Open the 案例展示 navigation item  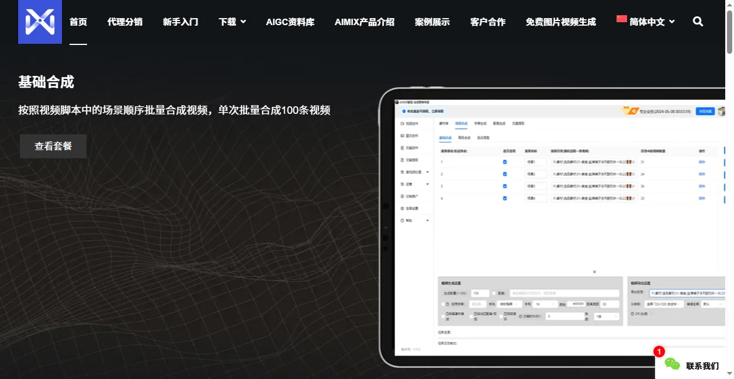(x=432, y=22)
